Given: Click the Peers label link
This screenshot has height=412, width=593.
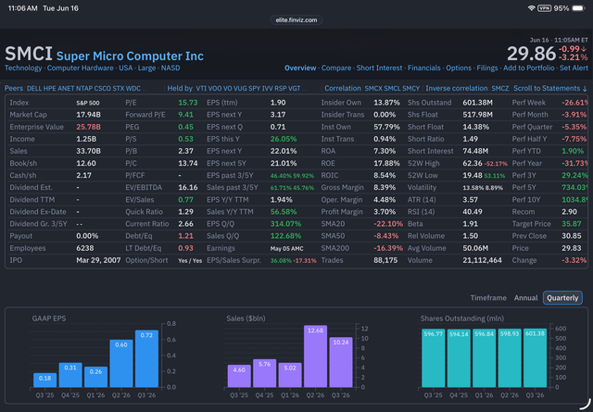Looking at the screenshot, I should pos(14,89).
